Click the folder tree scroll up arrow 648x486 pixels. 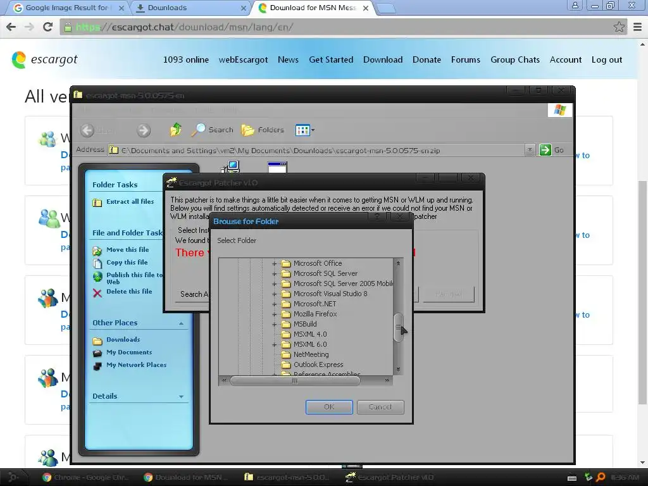[x=398, y=263]
